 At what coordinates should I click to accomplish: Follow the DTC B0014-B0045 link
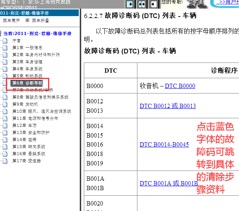(164, 144)
